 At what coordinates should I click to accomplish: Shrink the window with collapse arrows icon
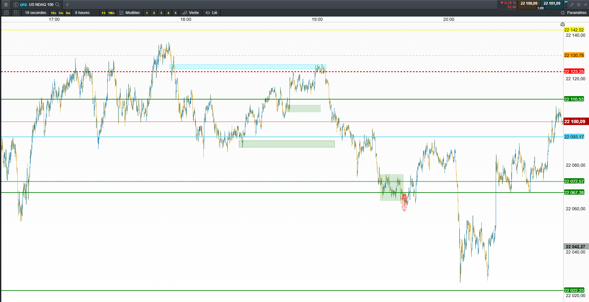[x=572, y=5]
